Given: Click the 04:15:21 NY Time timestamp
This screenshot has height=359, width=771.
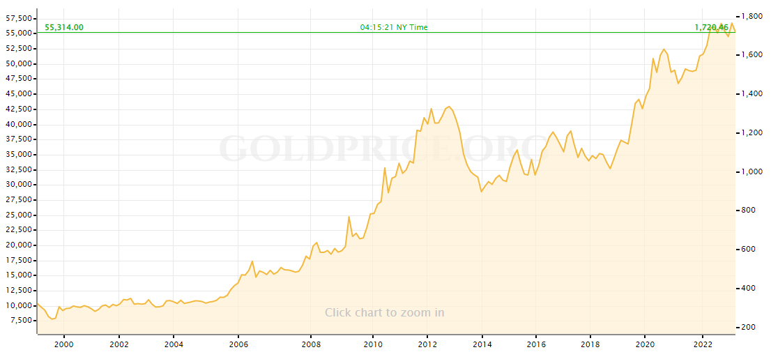Looking at the screenshot, I should click(x=394, y=27).
